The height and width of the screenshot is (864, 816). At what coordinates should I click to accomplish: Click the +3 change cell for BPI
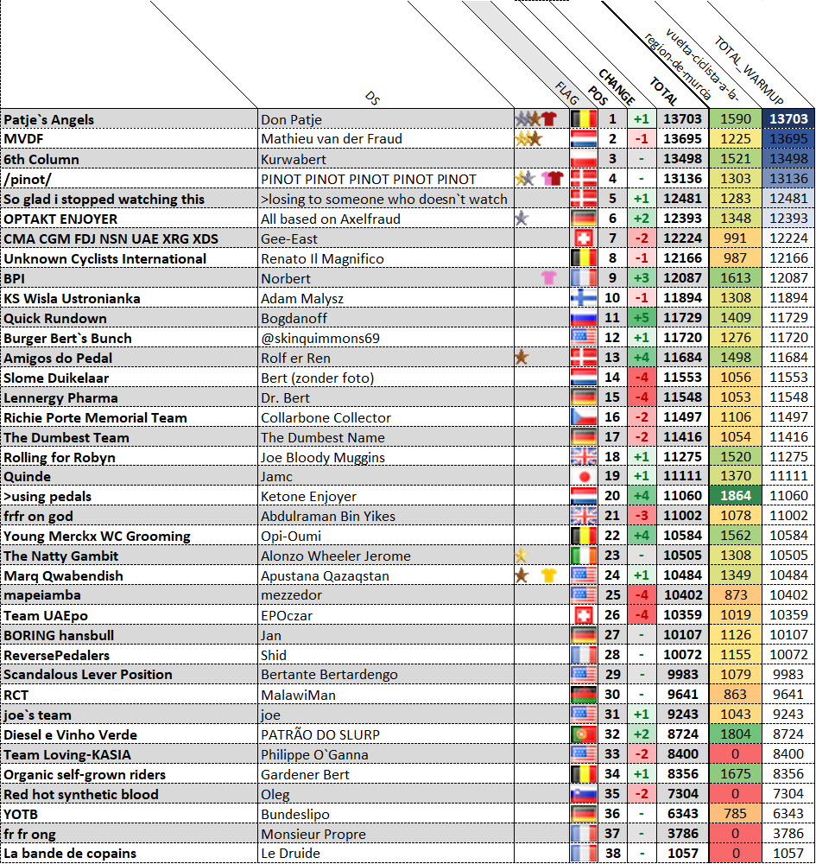coord(642,278)
